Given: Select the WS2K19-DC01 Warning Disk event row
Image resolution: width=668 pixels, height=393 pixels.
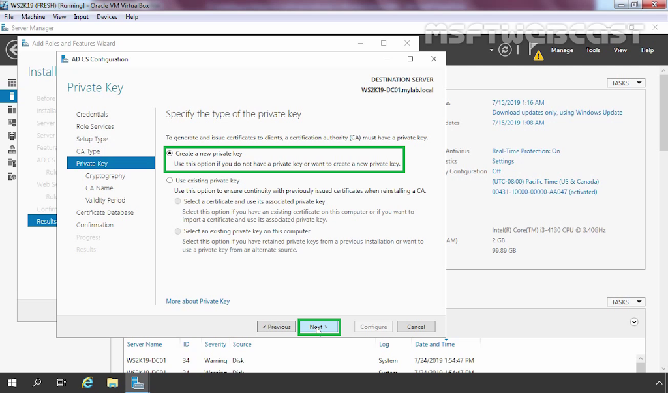Looking at the screenshot, I should (x=381, y=360).
